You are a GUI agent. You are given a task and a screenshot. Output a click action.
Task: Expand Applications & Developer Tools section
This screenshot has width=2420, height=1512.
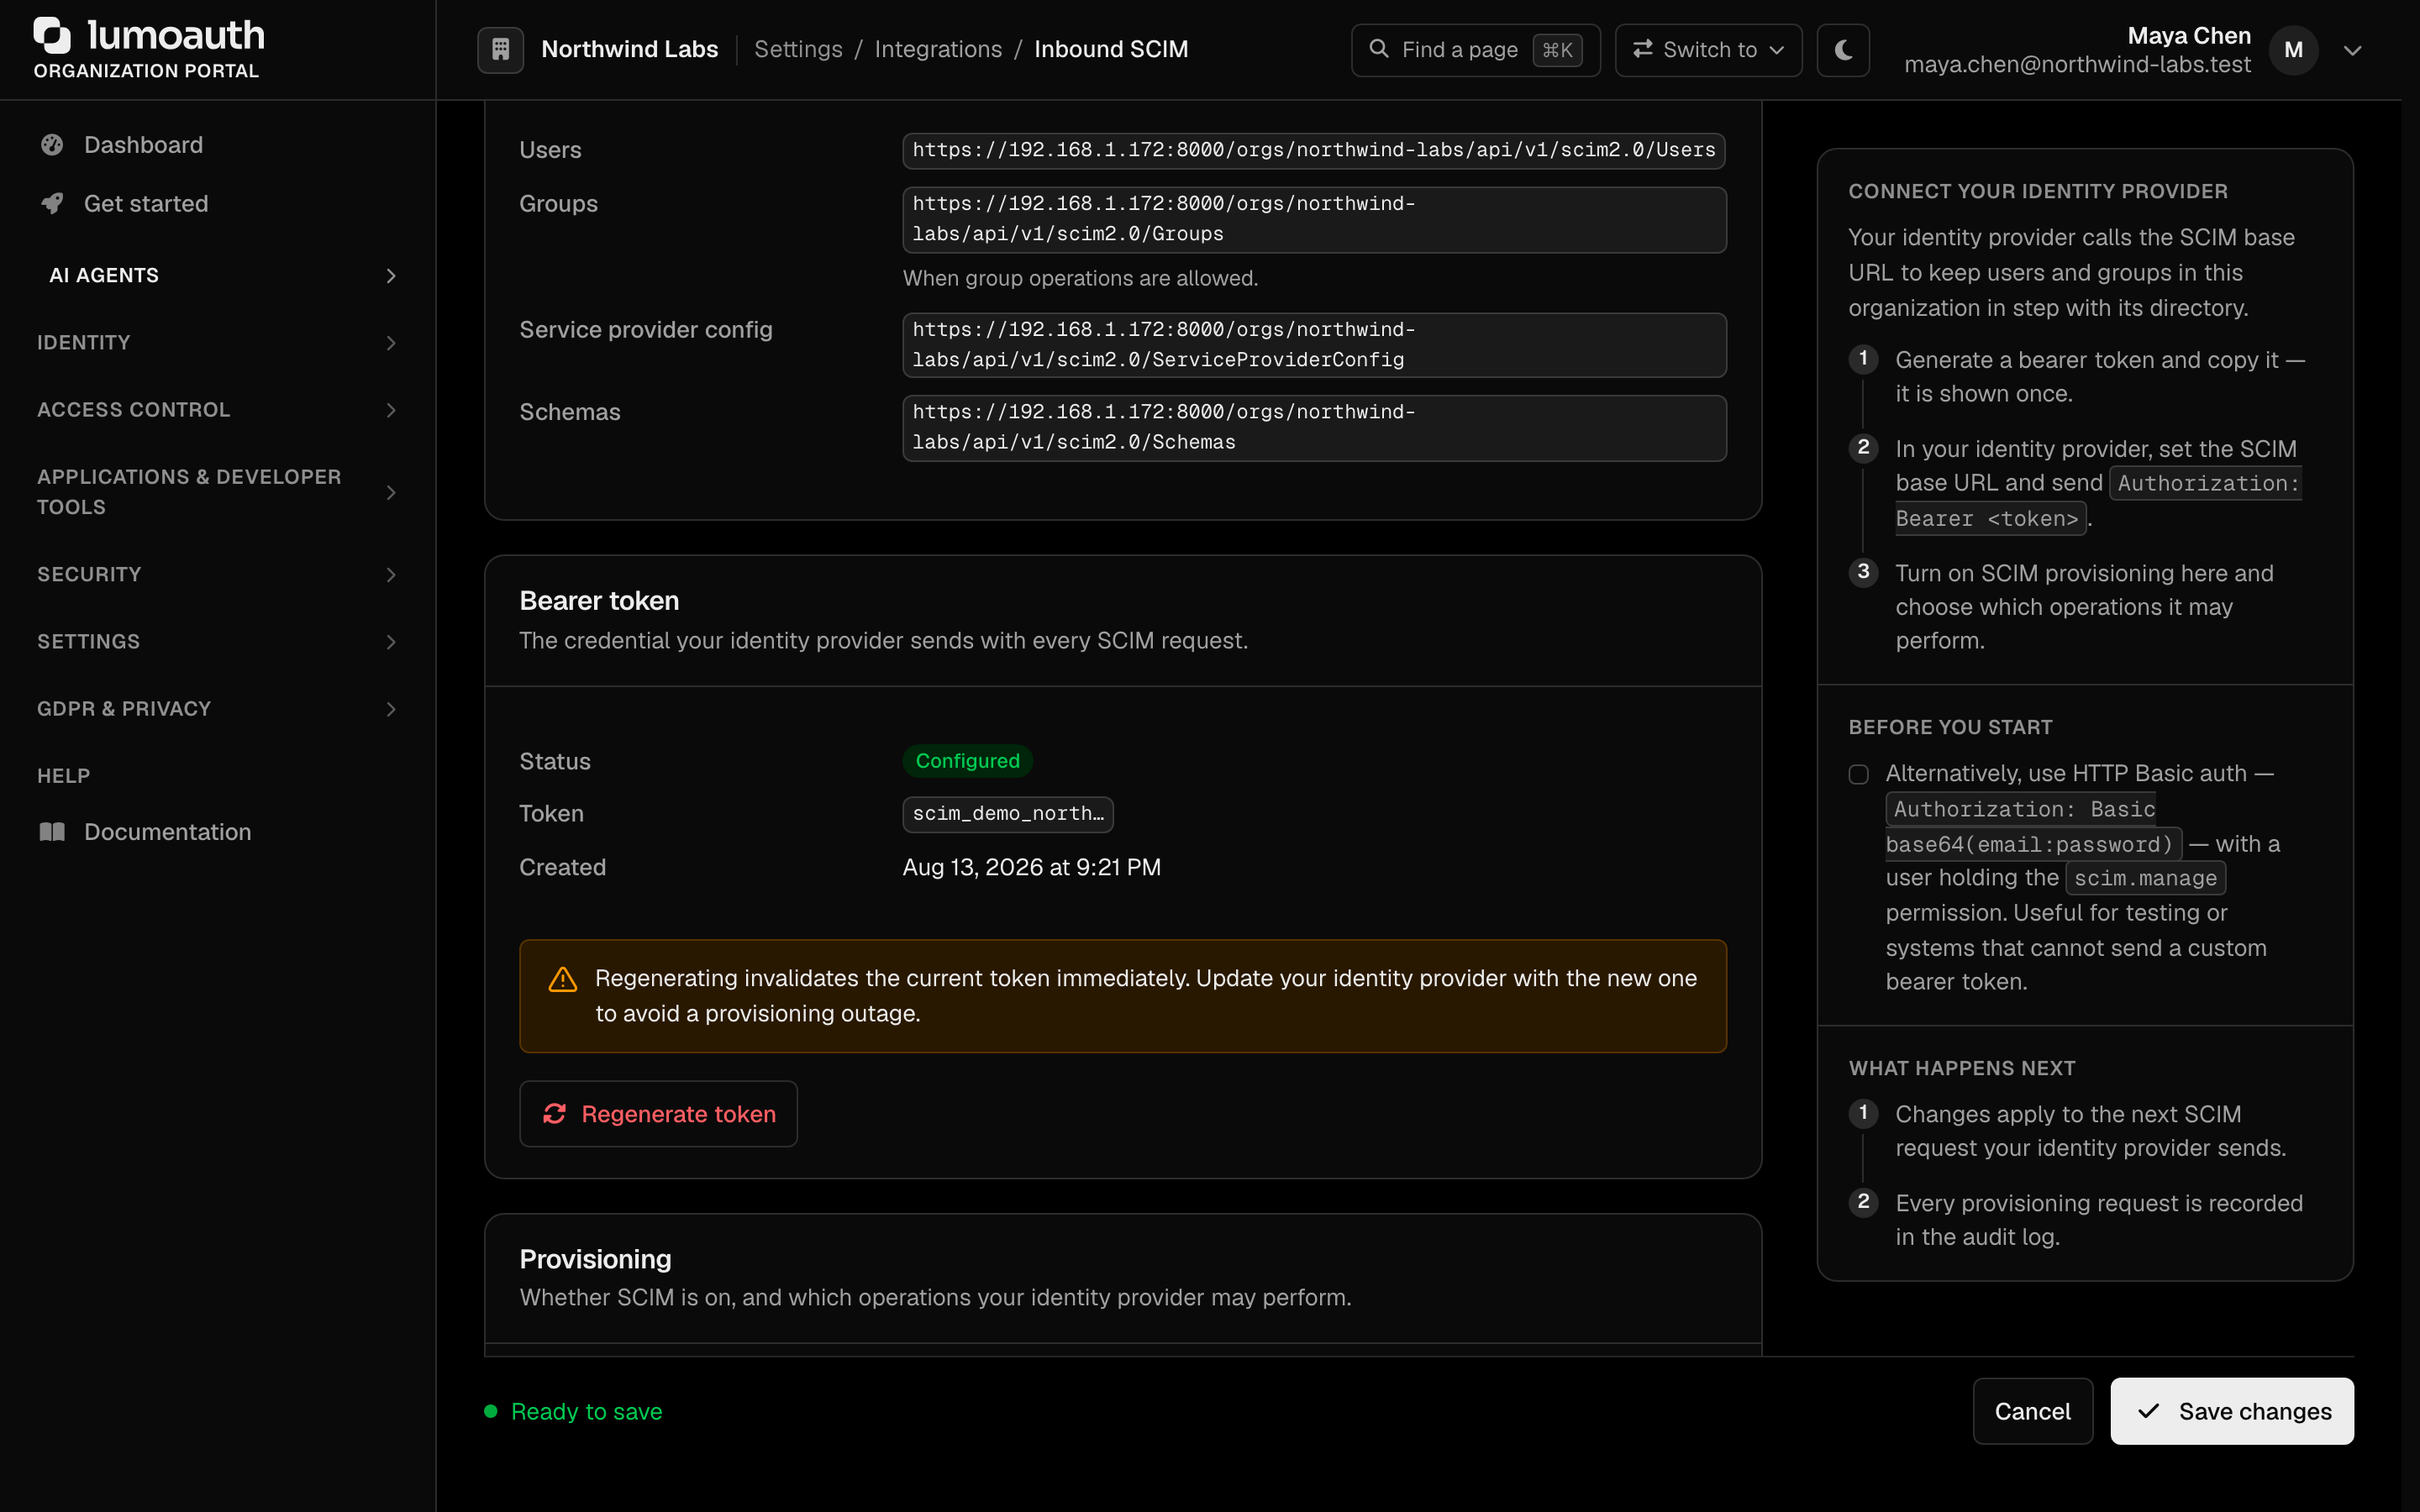click(218, 492)
